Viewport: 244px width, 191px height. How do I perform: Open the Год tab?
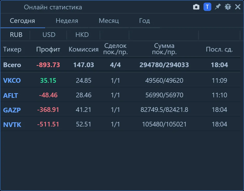coord(145,21)
